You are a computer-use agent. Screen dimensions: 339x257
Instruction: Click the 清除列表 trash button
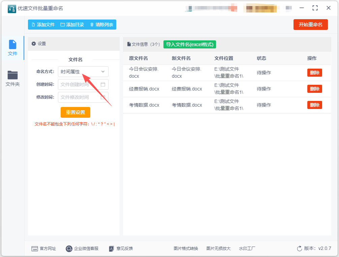[102, 25]
